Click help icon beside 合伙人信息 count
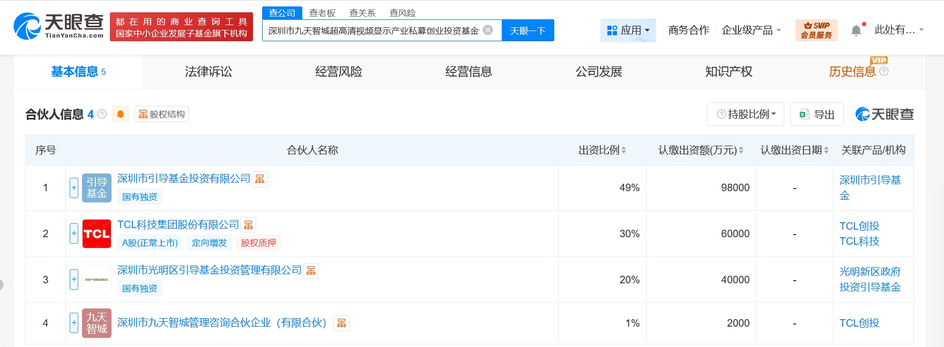 pyautogui.click(x=102, y=114)
